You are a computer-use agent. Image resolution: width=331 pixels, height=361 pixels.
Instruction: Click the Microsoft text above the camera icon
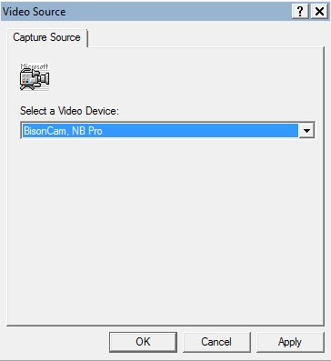point(35,65)
